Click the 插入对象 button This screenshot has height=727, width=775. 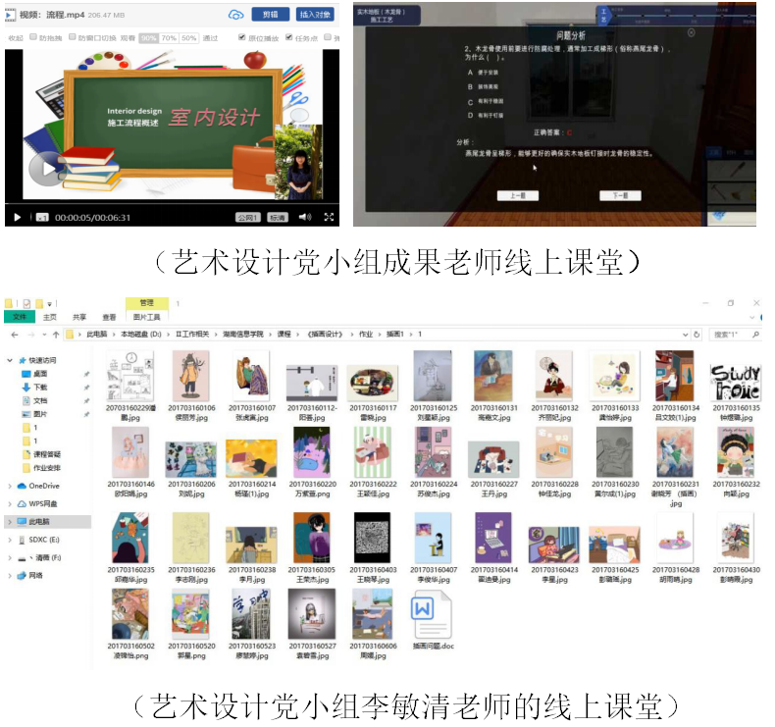(315, 15)
